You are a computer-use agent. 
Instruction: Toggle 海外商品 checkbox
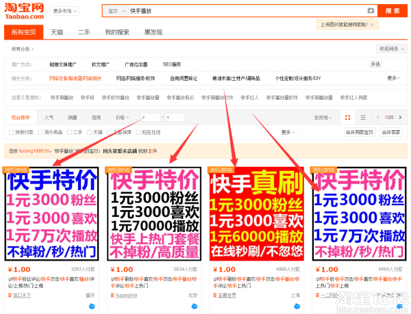(40, 132)
